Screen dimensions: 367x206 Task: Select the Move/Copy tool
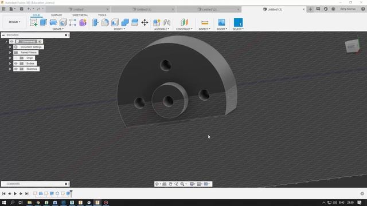(x=145, y=22)
